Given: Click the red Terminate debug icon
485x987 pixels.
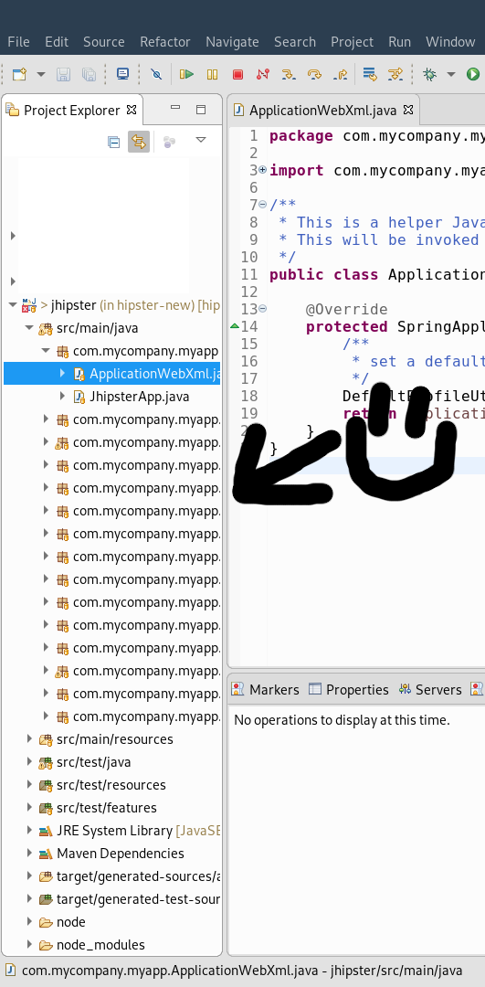Looking at the screenshot, I should tap(237, 74).
